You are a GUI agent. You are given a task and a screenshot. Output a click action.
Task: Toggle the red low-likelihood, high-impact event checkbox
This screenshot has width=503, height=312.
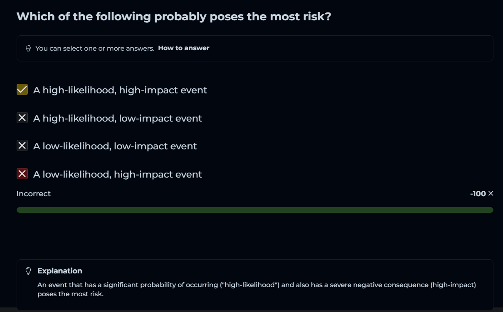(22, 174)
